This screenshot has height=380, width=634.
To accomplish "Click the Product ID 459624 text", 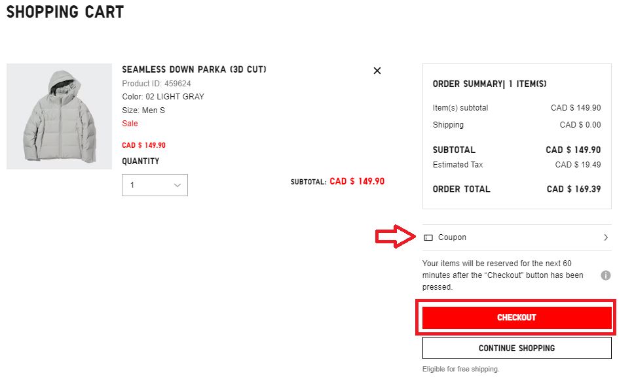I will click(x=157, y=84).
